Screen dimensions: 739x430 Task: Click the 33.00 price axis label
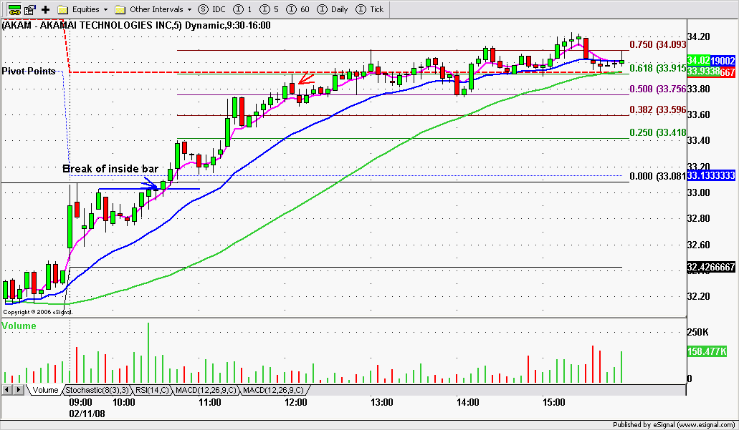point(698,192)
